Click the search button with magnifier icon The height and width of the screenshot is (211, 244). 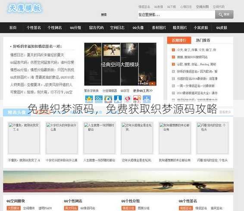tap(224, 15)
